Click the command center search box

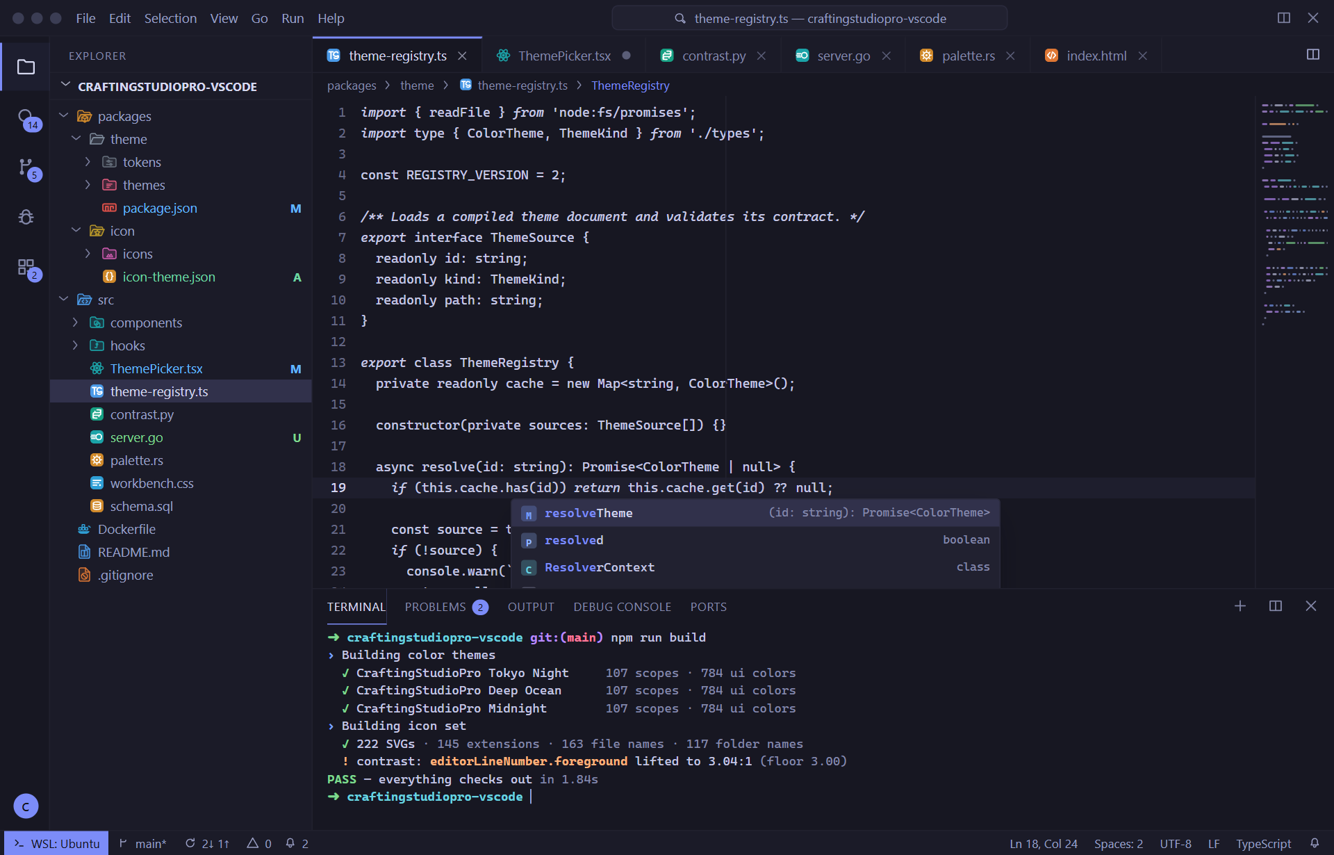809,18
